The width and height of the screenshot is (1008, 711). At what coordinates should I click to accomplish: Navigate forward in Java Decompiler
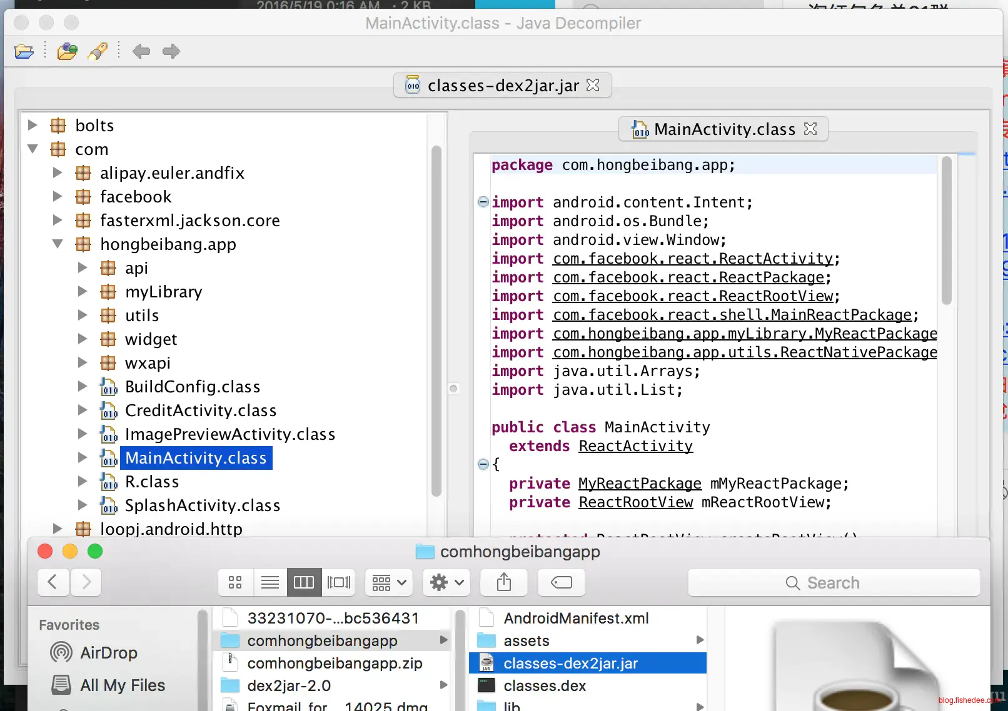[x=171, y=51]
